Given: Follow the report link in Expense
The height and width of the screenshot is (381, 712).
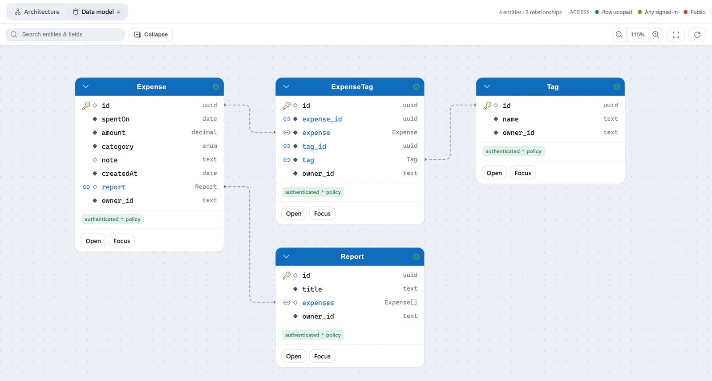Looking at the screenshot, I should tap(113, 187).
